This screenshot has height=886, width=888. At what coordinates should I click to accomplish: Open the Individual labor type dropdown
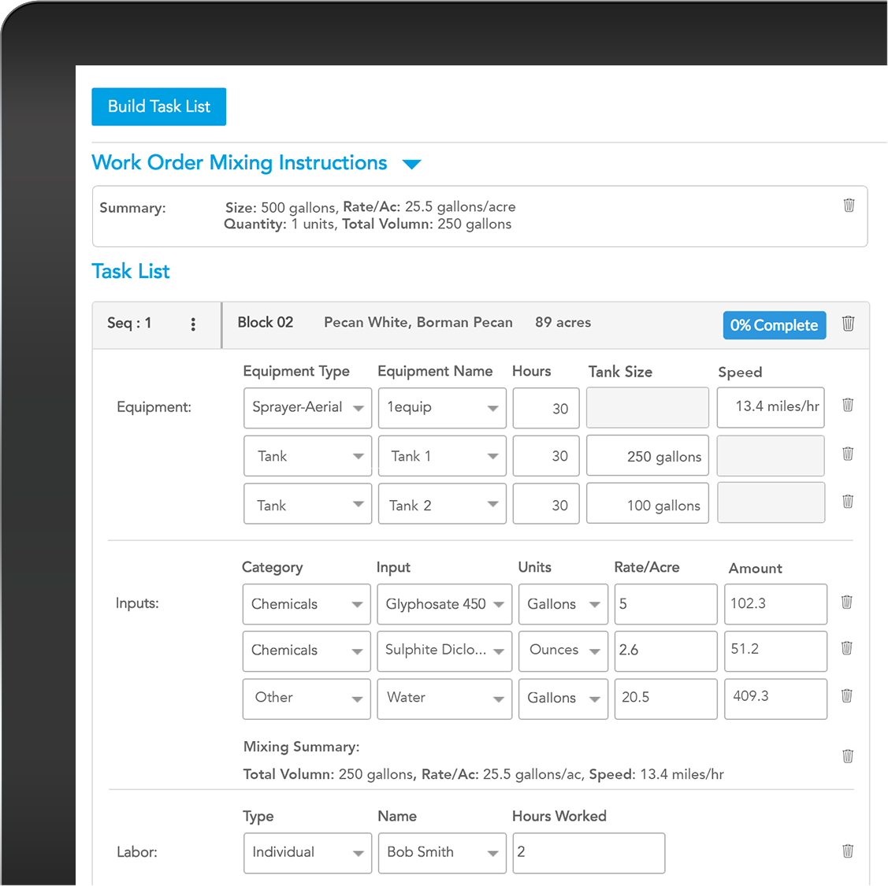click(x=307, y=853)
